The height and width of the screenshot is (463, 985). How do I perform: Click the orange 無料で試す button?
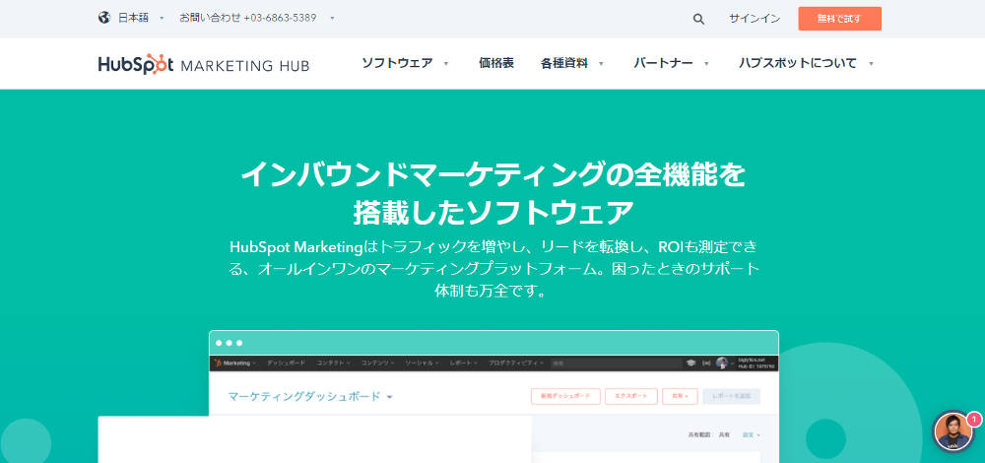click(x=839, y=19)
